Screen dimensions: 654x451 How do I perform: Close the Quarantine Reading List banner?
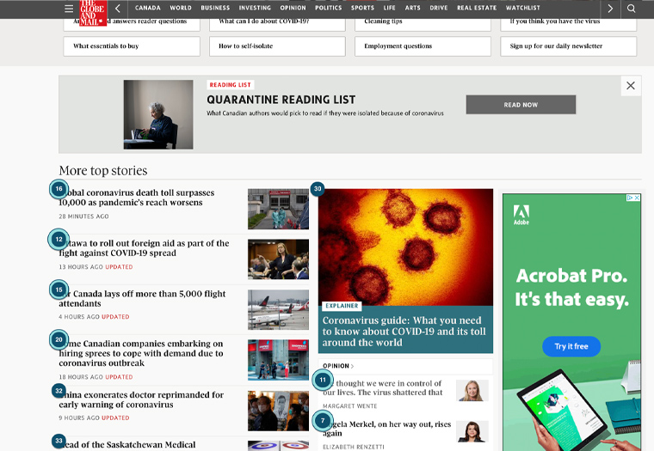point(631,86)
